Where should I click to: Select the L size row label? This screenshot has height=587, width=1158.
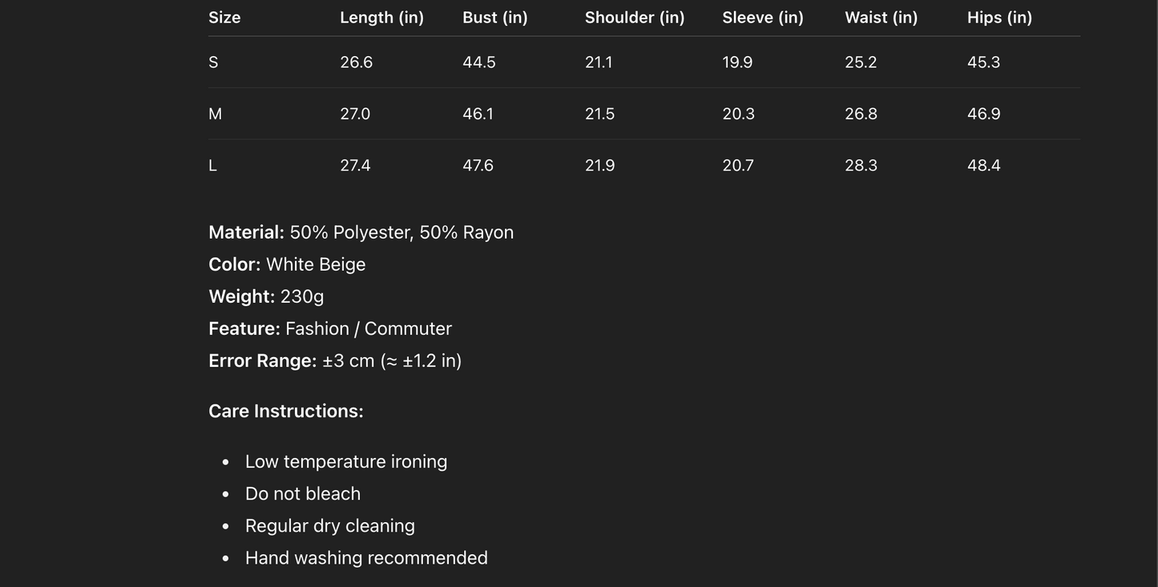pos(212,165)
